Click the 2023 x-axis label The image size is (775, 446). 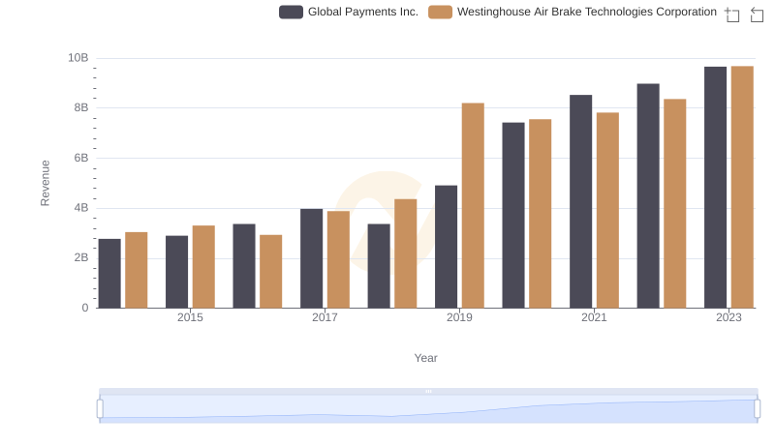pyautogui.click(x=729, y=317)
